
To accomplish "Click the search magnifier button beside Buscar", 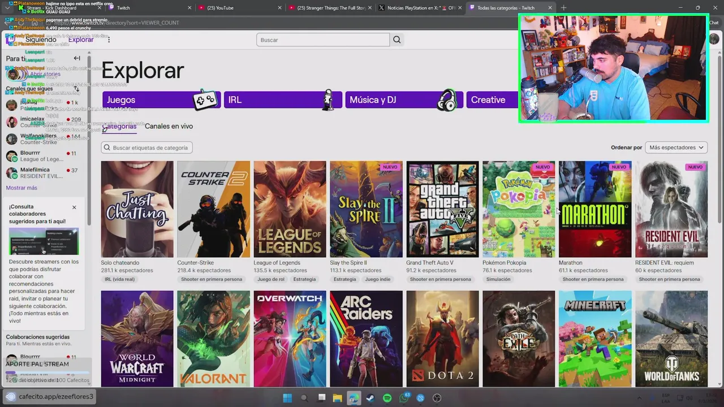I will [397, 40].
